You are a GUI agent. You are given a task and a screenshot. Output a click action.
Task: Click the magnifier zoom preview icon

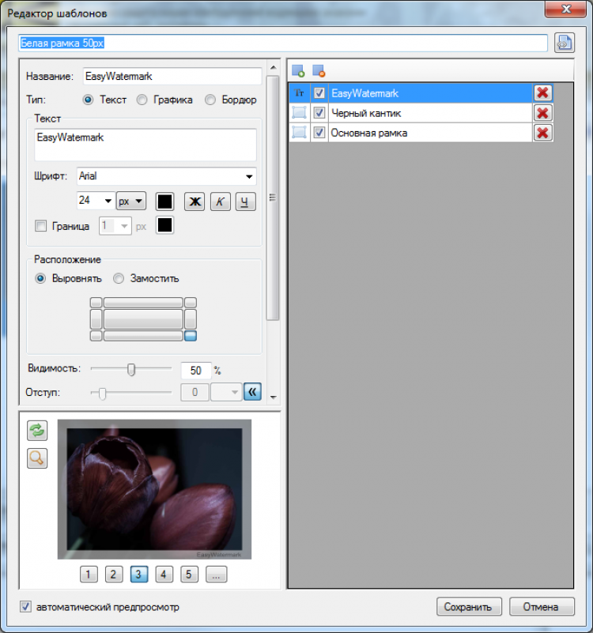coord(37,458)
